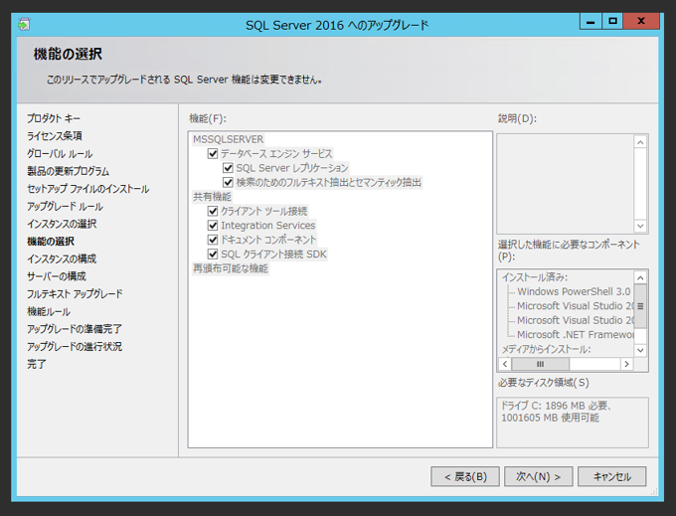Select アップグレードの準備完了 step in sidebar
The width and height of the screenshot is (676, 516).
tap(75, 329)
